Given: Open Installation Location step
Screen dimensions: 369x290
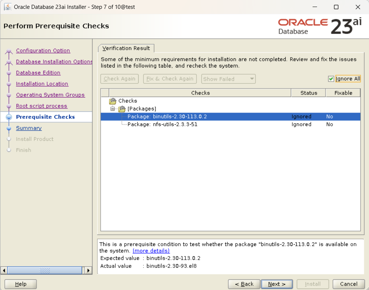Looking at the screenshot, I should pyautogui.click(x=42, y=84).
